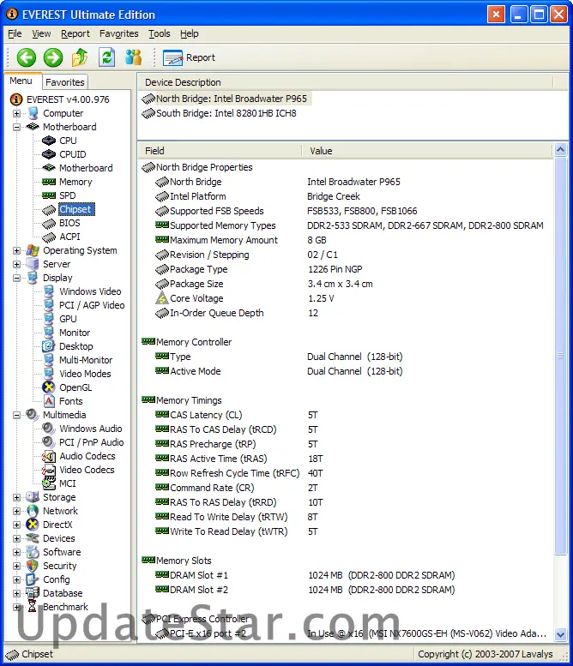
Task: Switch to the Favorites tab
Action: tap(65, 82)
